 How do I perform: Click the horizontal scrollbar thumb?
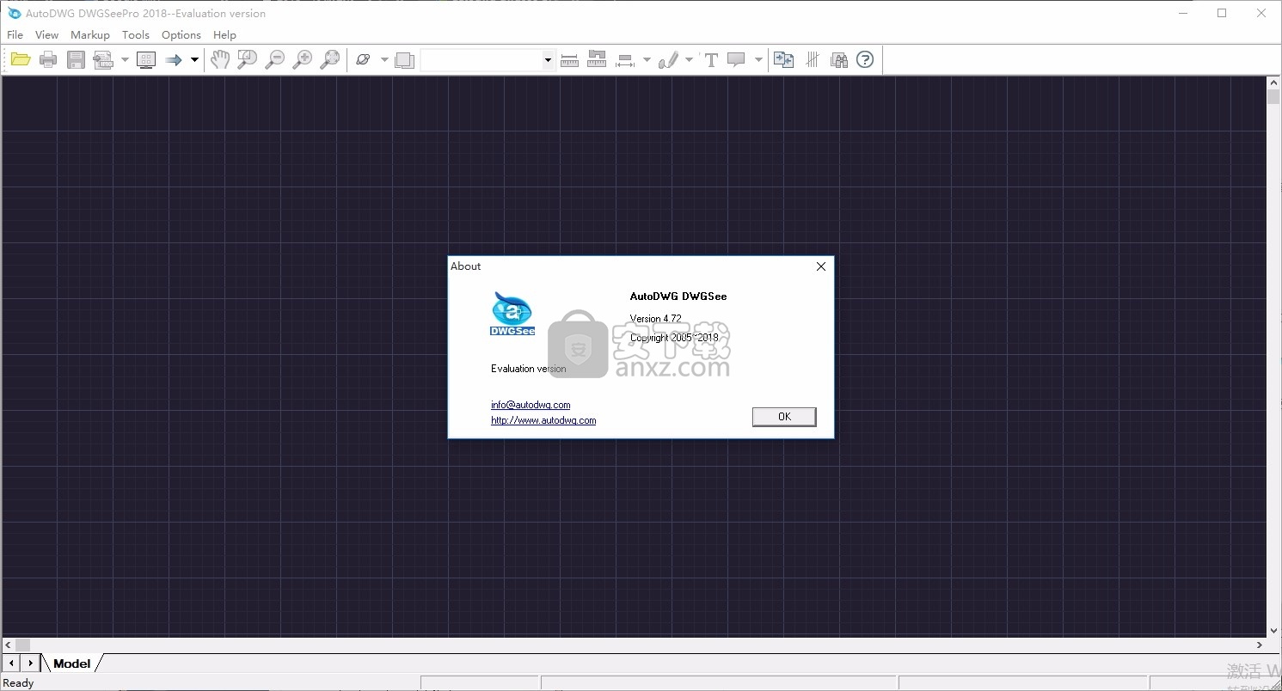[22, 645]
